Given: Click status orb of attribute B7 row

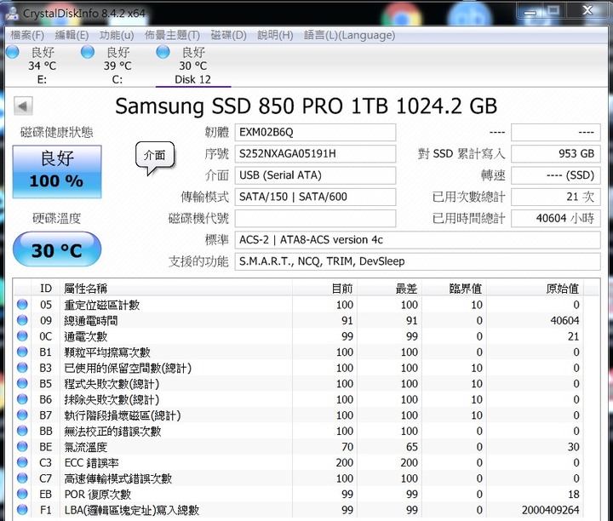Looking at the screenshot, I should click(x=22, y=415).
